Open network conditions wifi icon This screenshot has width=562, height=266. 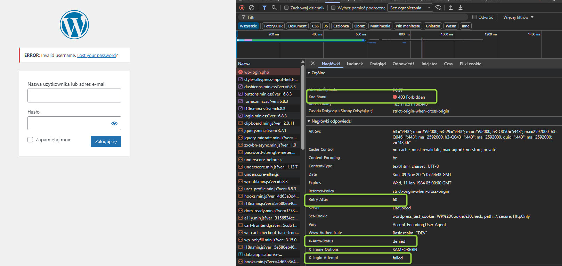pyautogui.click(x=438, y=8)
